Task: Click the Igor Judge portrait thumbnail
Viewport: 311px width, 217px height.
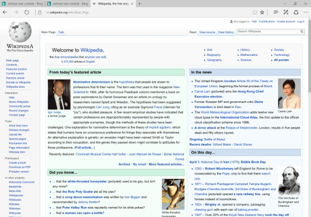Action: (59, 95)
